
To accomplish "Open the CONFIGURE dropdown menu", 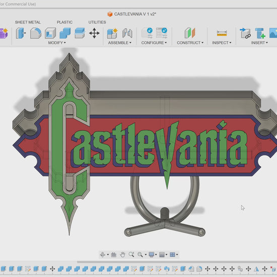I will point(154,43).
